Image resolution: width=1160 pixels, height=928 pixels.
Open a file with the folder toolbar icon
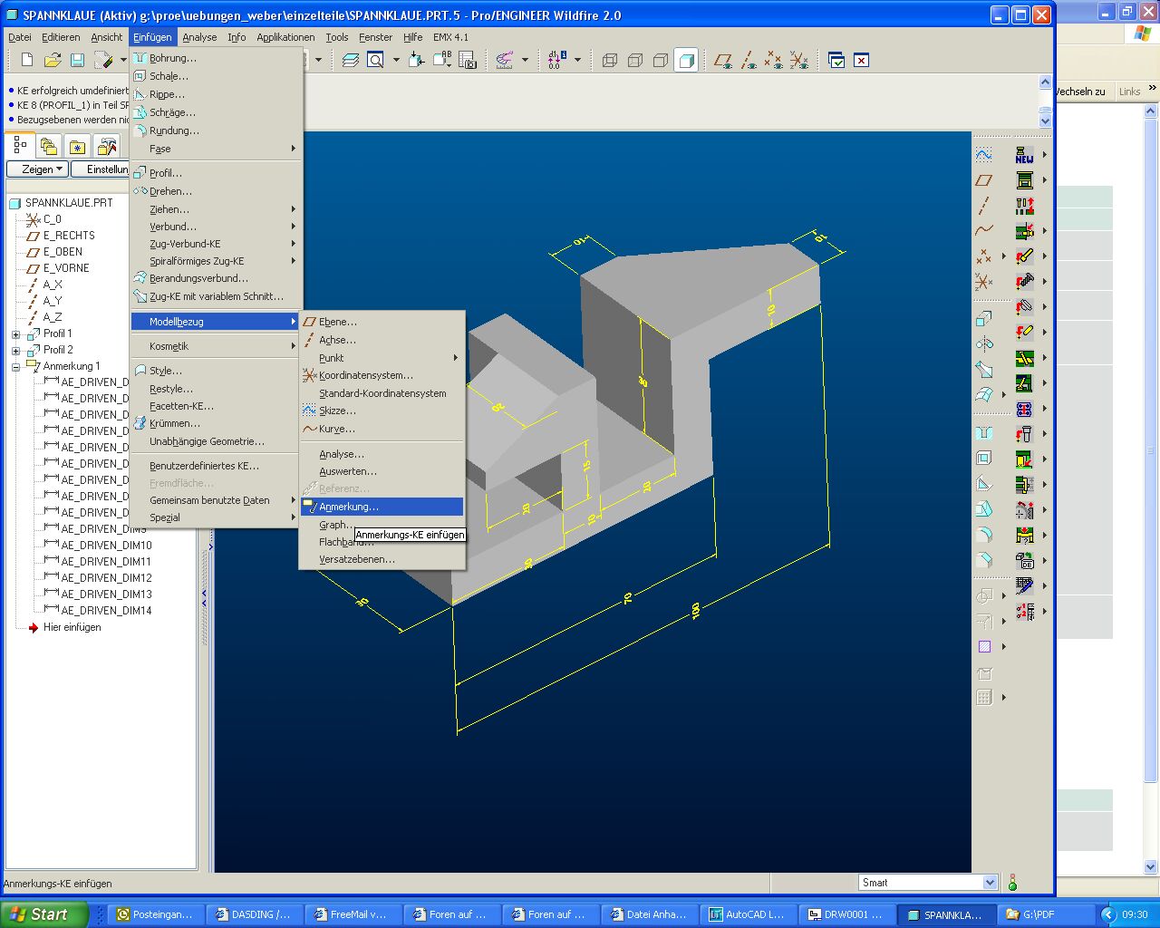53,60
